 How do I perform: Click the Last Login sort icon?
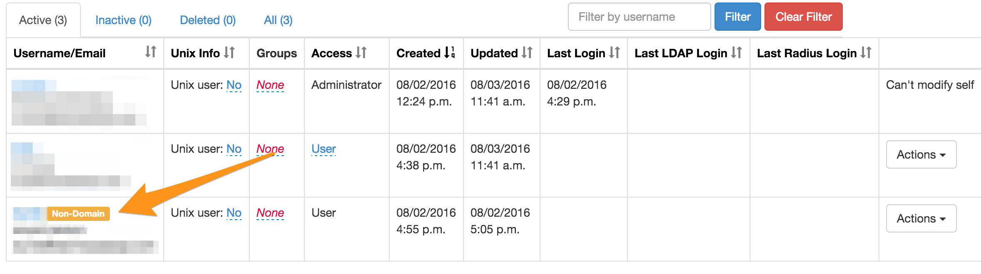coord(615,52)
